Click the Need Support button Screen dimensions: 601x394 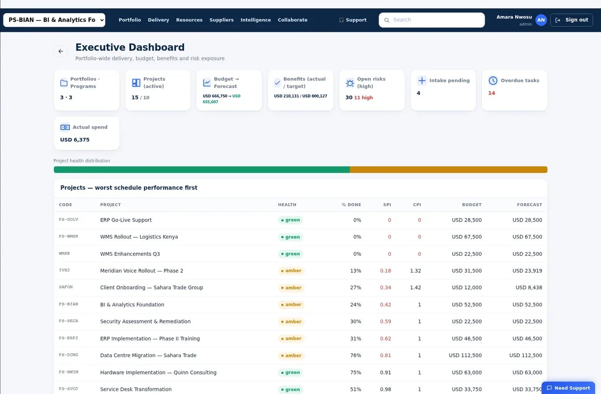point(568,388)
